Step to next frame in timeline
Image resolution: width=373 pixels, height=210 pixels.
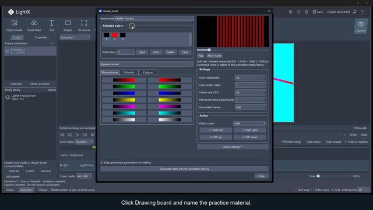point(85,135)
